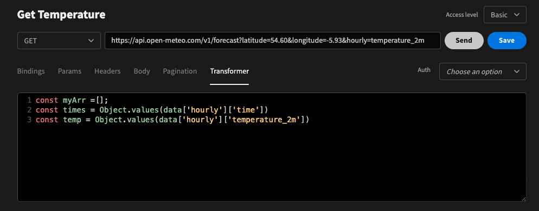Click the 'Get Temperature' query title
The image size is (539, 211).
[61, 15]
